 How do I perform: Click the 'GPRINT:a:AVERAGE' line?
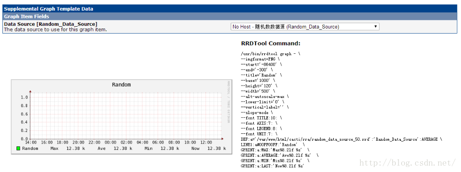coord(280,155)
